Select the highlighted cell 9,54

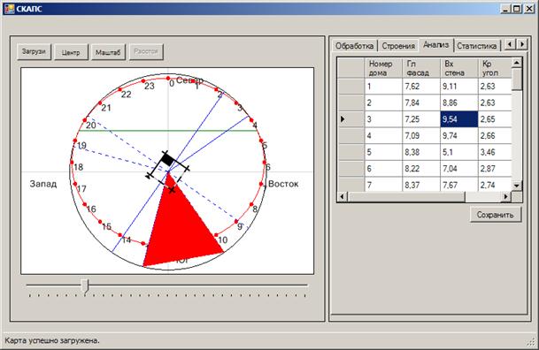[459, 119]
